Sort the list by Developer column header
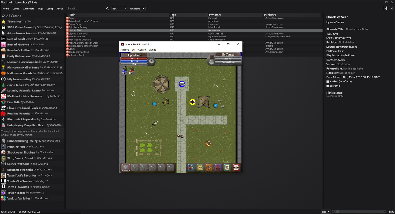395x214 pixels. click(235, 15)
